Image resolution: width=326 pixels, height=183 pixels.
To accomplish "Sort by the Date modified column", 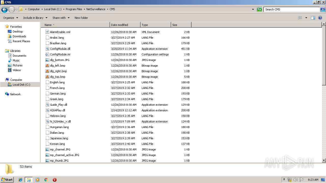I will click(x=125, y=25).
